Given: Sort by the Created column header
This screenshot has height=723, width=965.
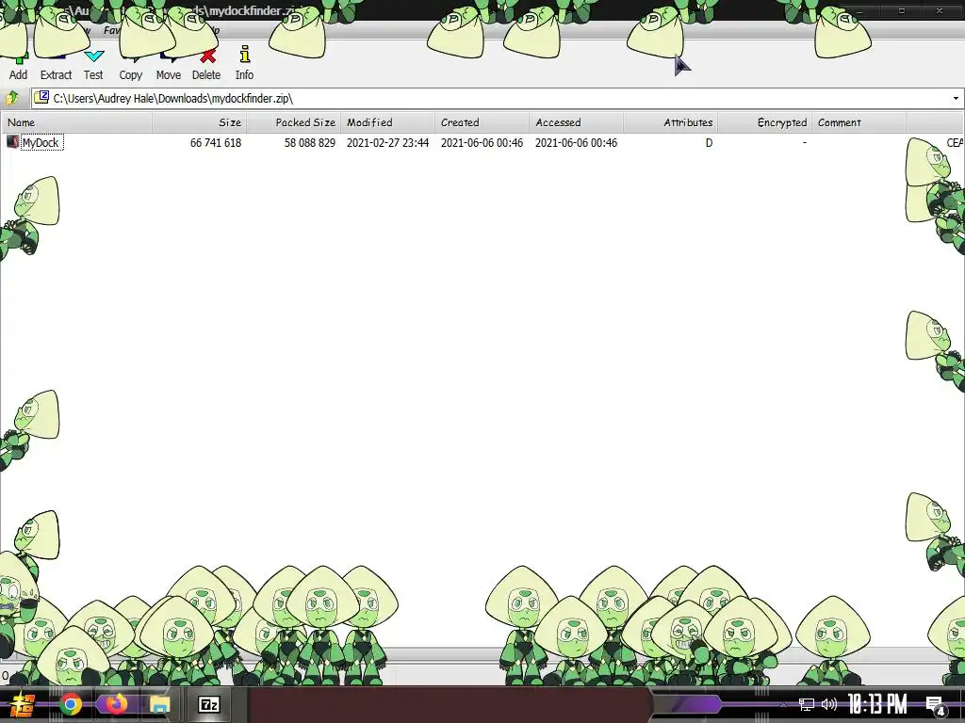Looking at the screenshot, I should (482, 122).
